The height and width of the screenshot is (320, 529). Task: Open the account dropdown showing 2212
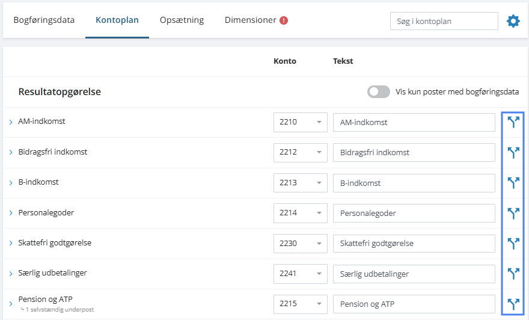click(300, 153)
